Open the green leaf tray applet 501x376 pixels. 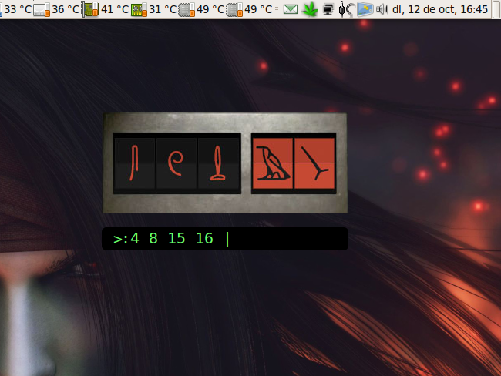click(x=310, y=9)
